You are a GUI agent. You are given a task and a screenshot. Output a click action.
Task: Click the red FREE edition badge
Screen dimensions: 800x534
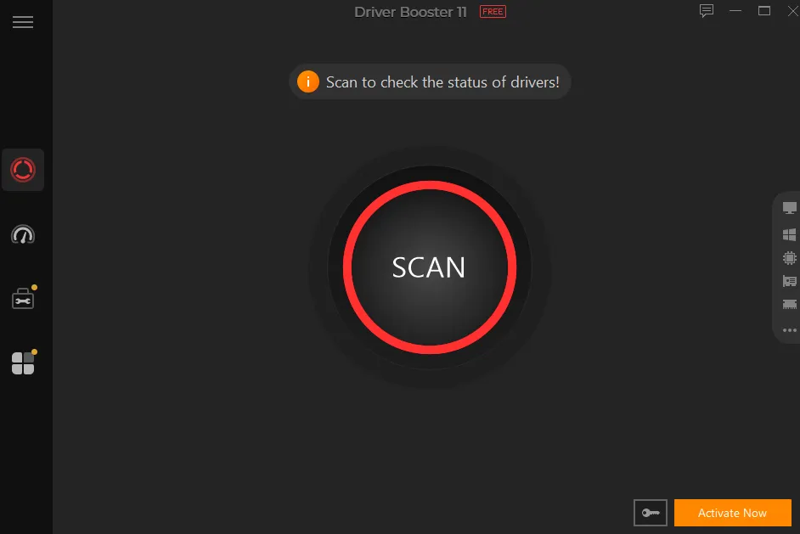(493, 12)
